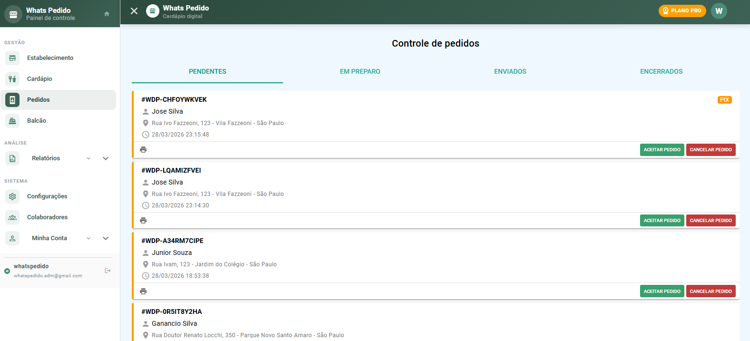The width and height of the screenshot is (750, 341).
Task: Accept order #WDP-CHFOYWKVEK
Action: (662, 150)
